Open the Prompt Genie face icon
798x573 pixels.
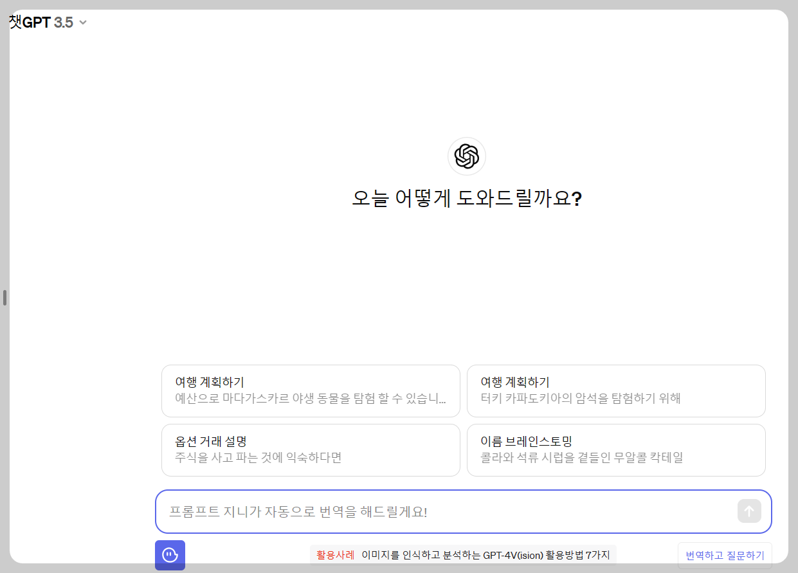point(170,554)
